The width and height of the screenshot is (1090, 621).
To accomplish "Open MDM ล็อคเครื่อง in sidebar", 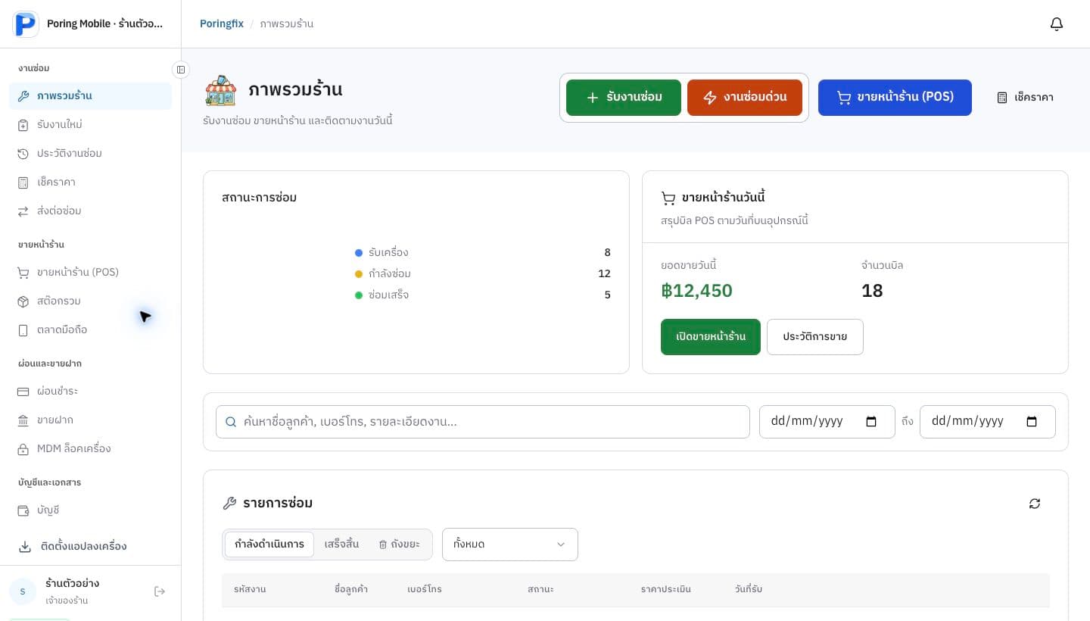I will coord(90,449).
